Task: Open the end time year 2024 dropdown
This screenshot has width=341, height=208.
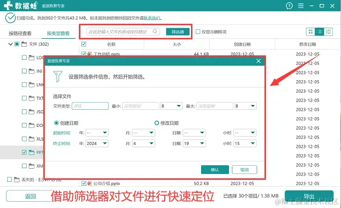Action: pos(97,143)
